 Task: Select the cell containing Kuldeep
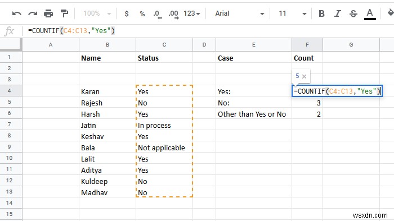pyautogui.click(x=108, y=181)
